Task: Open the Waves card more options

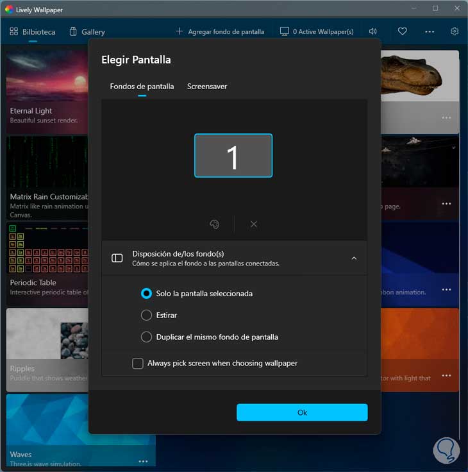Action: point(143,461)
